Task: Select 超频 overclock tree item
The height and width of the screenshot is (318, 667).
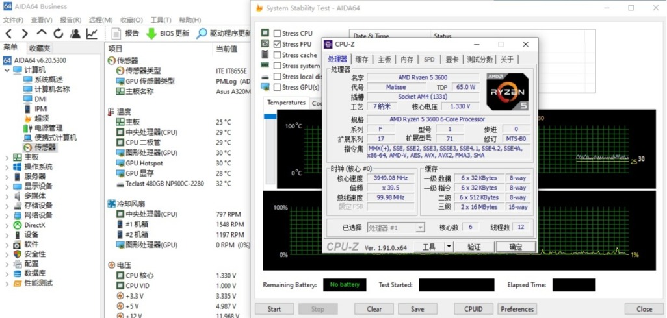Action: [42, 119]
